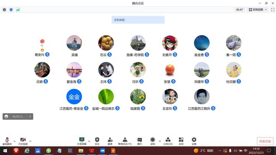
Task: Open Manage Members (19) panel
Action: [x=125, y=140]
